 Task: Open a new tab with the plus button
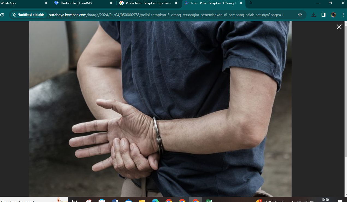251,3
